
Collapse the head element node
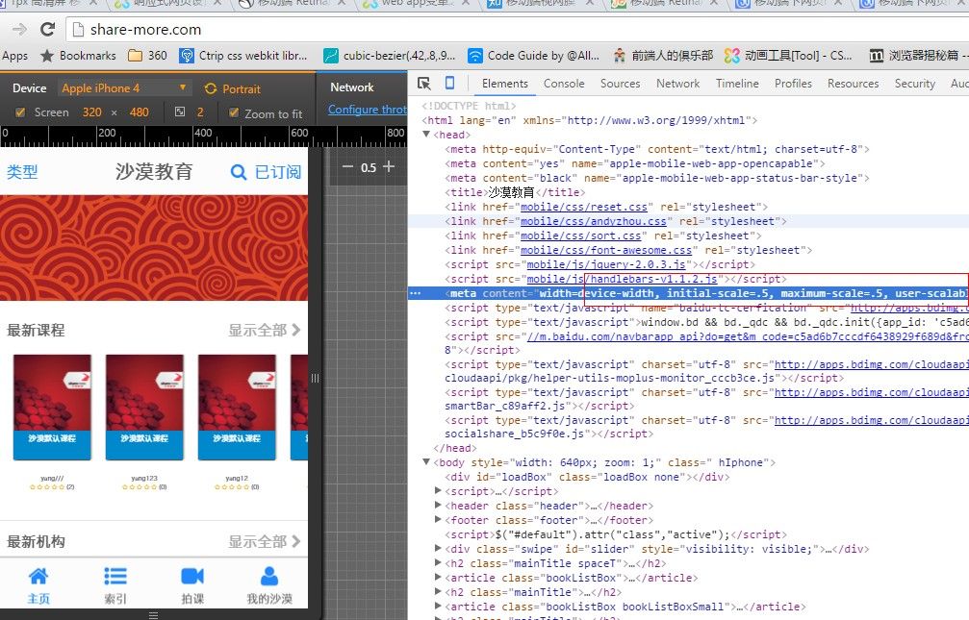point(427,136)
